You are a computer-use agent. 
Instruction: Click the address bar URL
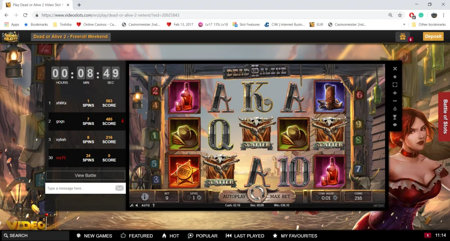111,15
